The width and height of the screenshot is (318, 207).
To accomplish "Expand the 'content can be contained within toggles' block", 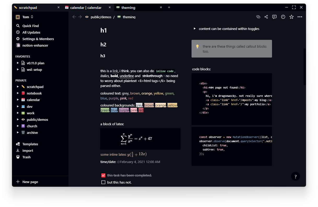I will click(194, 29).
